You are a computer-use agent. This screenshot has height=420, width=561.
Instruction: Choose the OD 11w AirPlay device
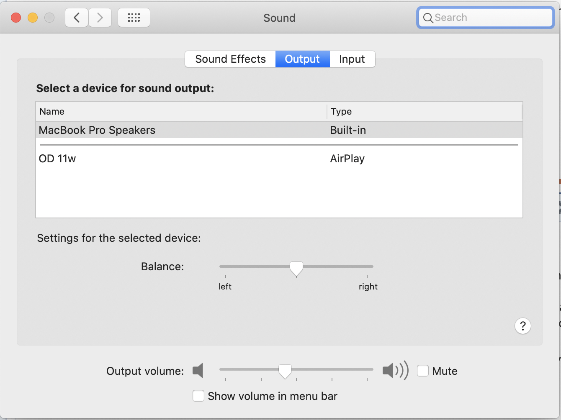click(279, 159)
